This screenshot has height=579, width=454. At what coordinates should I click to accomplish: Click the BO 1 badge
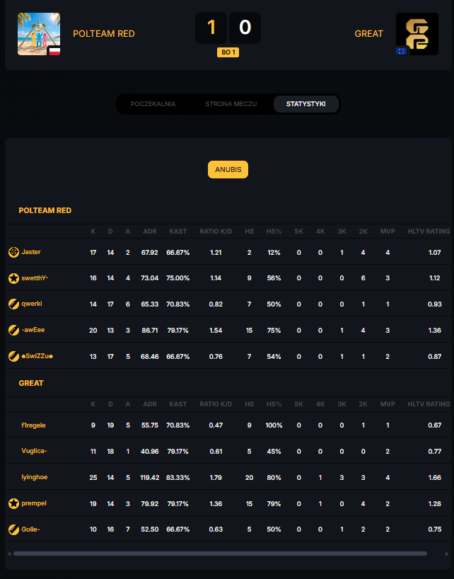228,52
